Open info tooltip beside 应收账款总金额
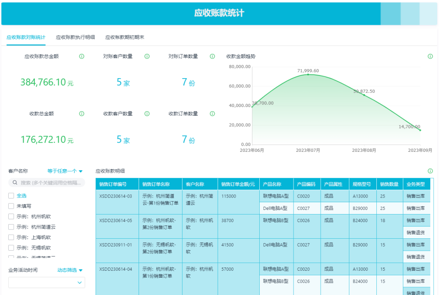 pyautogui.click(x=81, y=56)
